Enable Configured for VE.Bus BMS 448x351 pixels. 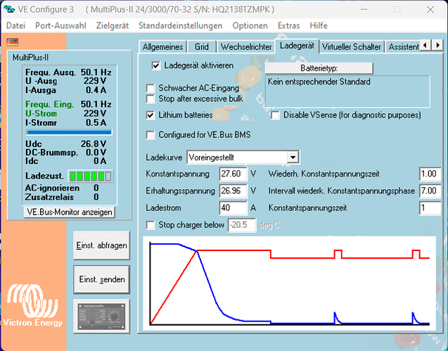pos(151,134)
